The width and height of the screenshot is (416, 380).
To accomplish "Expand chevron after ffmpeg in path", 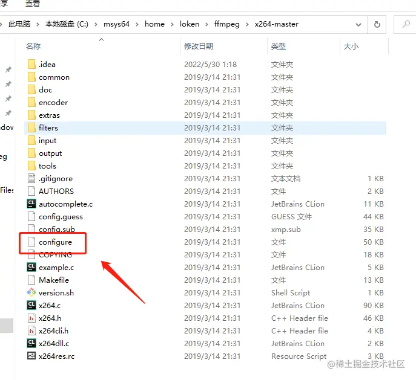I will [x=247, y=25].
